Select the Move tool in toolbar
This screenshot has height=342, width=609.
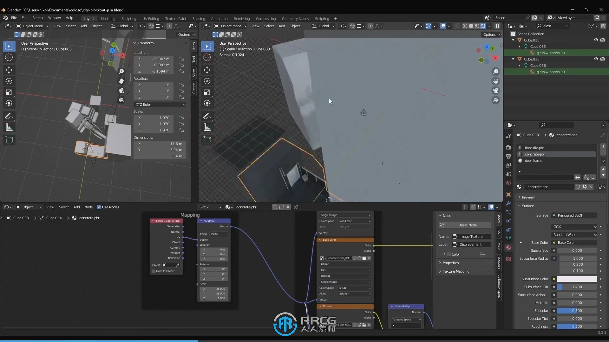pos(9,69)
